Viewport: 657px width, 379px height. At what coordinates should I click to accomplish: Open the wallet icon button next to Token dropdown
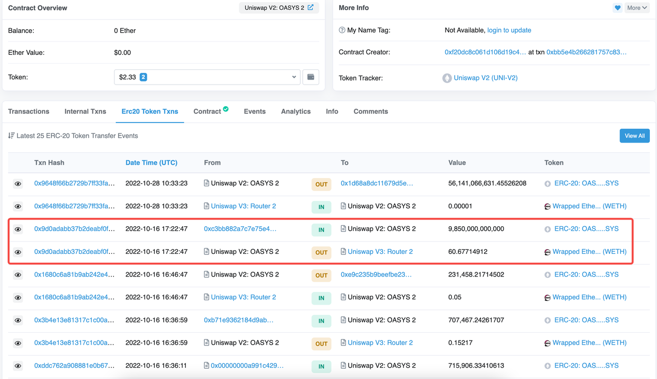[311, 77]
